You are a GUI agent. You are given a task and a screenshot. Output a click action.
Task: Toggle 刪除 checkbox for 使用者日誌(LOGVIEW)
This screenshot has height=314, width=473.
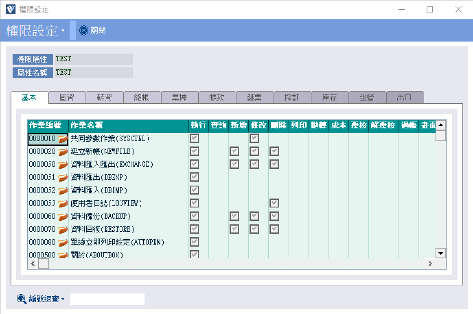click(274, 203)
